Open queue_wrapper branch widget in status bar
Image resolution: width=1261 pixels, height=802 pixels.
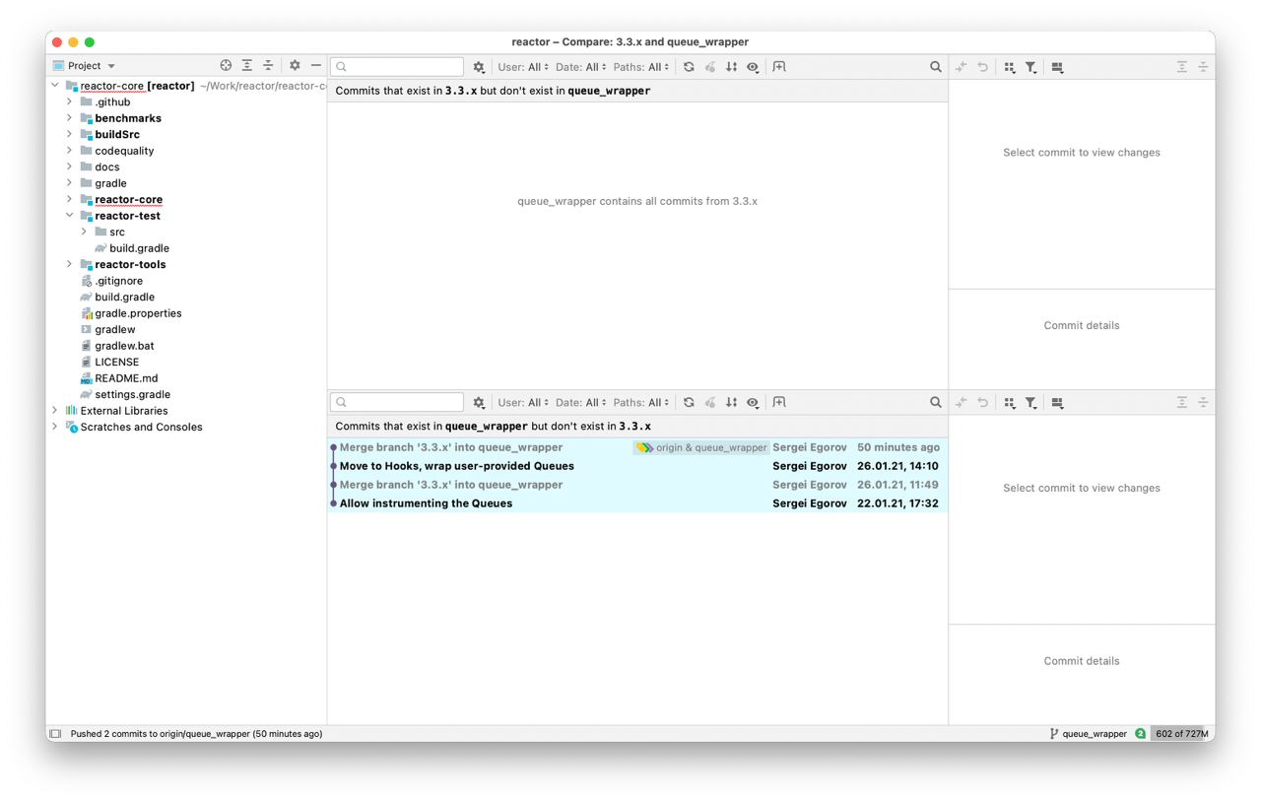coord(1088,734)
